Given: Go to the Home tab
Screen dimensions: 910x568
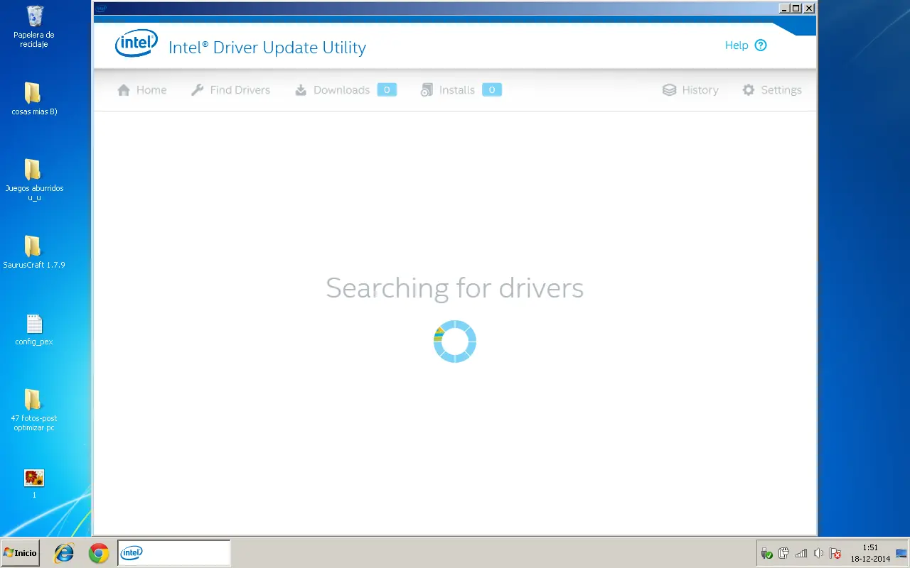Looking at the screenshot, I should 141,90.
